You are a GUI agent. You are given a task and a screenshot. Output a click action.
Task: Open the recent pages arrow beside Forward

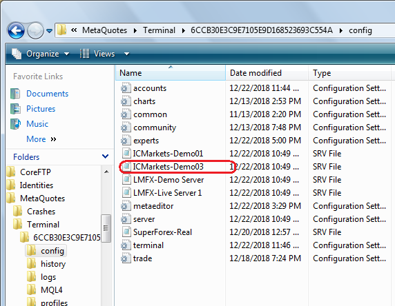point(50,31)
